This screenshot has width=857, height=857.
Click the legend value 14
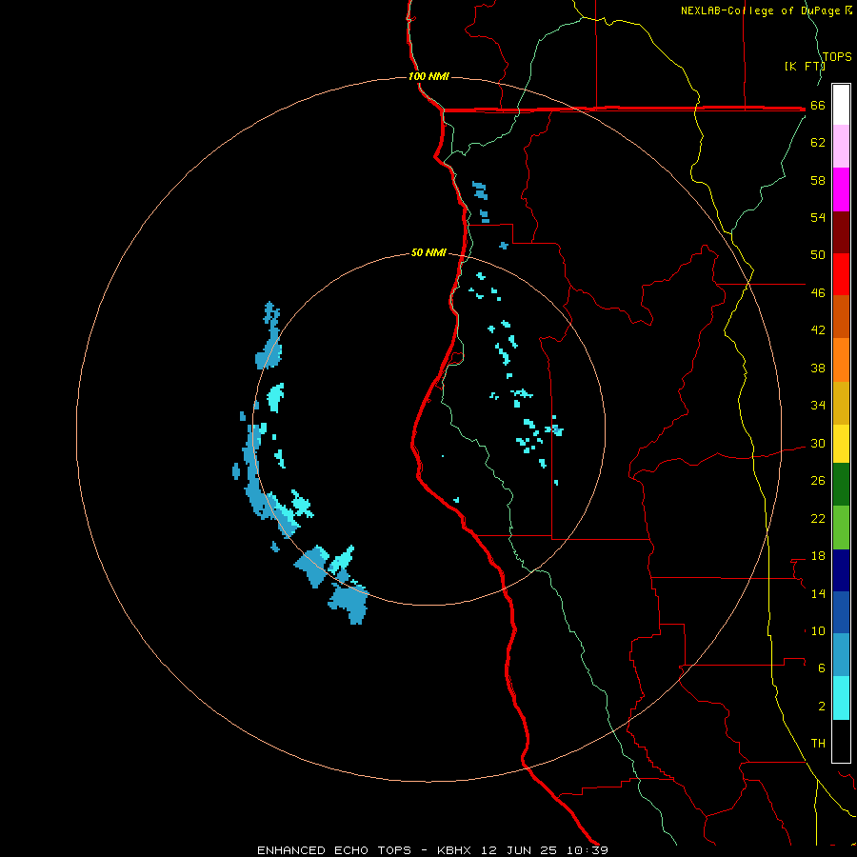tap(818, 593)
